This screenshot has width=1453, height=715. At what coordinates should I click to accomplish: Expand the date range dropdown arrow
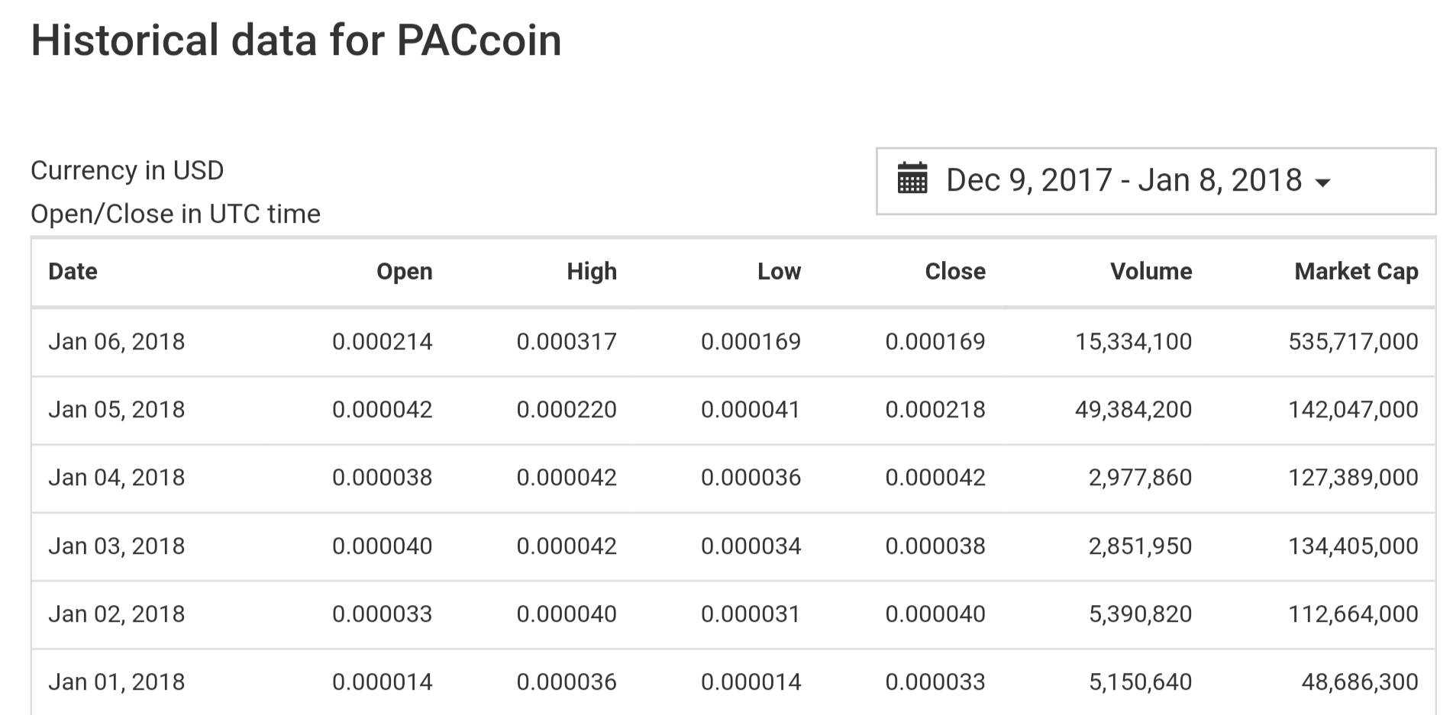[1323, 183]
